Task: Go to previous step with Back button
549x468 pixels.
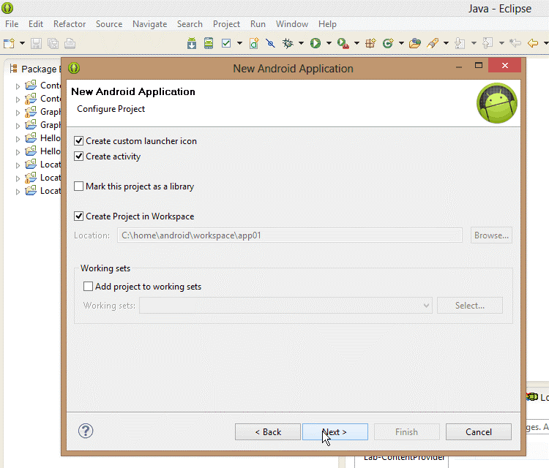Action: (x=268, y=432)
